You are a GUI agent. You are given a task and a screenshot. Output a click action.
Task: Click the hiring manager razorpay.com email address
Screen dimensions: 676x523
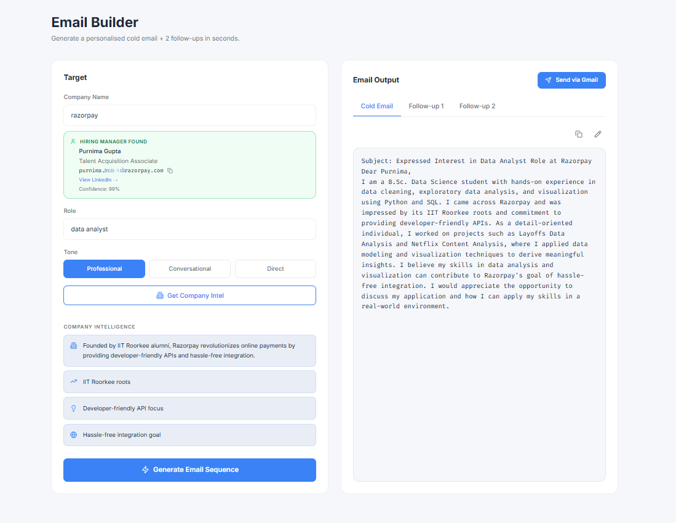[121, 170]
